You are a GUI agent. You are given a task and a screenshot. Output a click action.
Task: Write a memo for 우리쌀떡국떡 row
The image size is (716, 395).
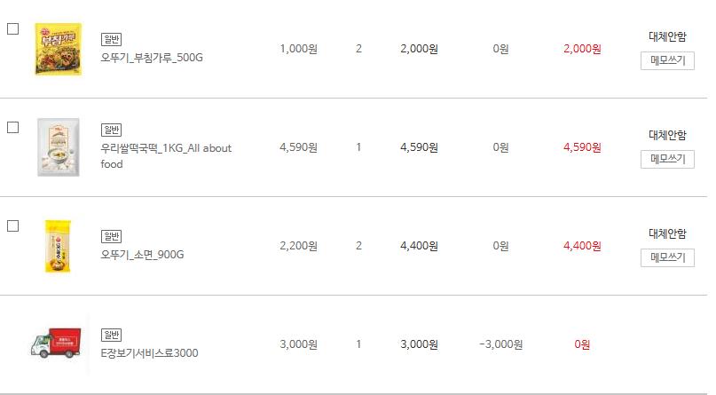(x=667, y=159)
